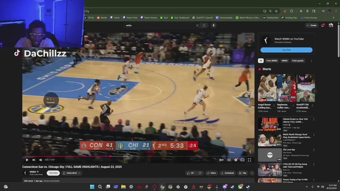Switch the player to theater mode
Viewport: 340px width, 191px height.
[243, 160]
